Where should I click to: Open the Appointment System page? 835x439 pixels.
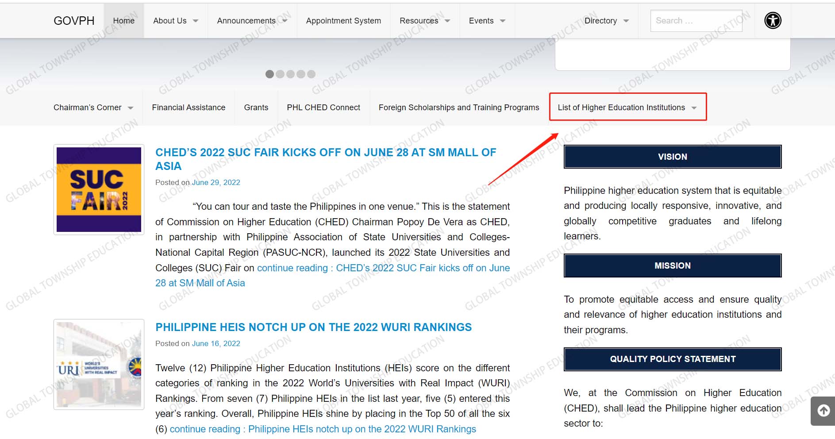click(343, 21)
